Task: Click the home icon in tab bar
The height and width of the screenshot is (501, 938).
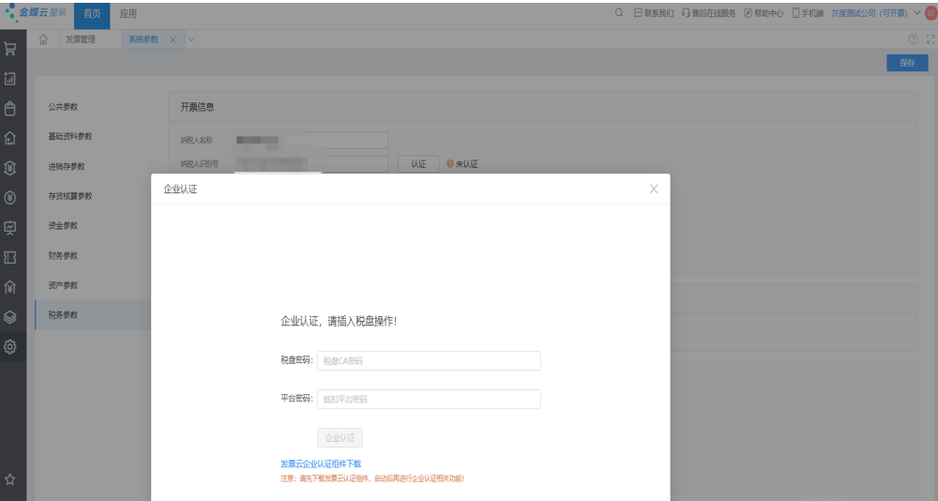Action: coord(43,39)
